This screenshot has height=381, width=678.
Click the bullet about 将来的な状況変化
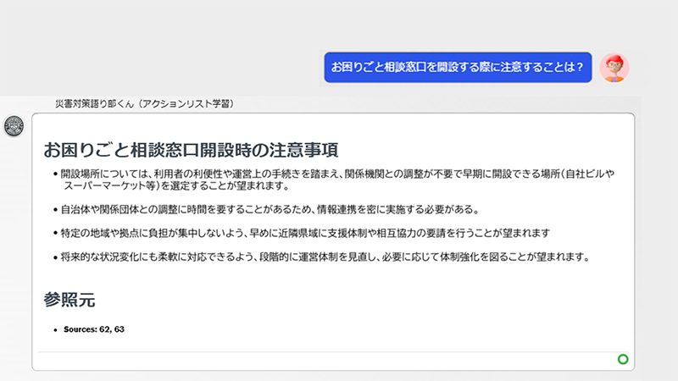(324, 256)
